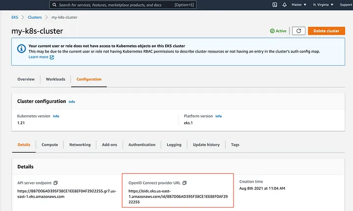Copy the OpenID Connect provider URL
353x211 pixels.
coord(185,183)
